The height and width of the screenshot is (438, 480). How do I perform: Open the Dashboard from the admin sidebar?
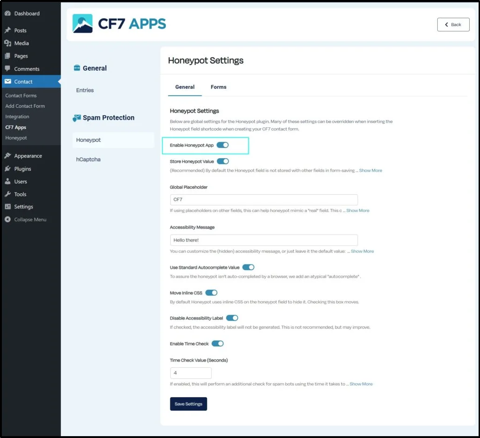7,13
